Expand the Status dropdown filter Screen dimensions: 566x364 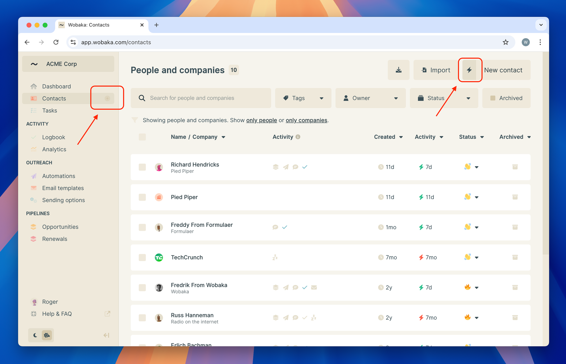coord(443,98)
